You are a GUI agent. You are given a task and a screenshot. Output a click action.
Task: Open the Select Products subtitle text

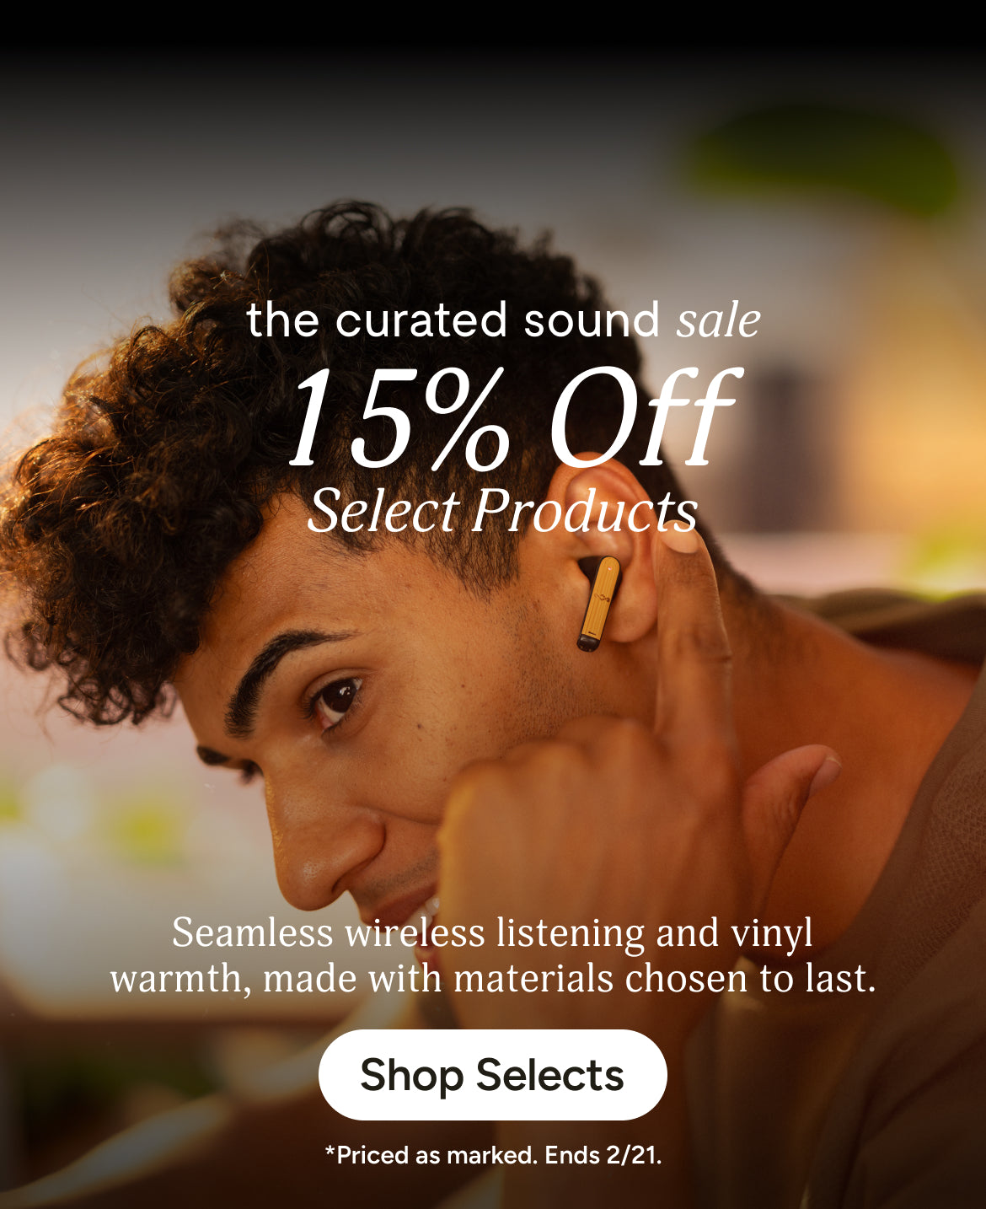pos(502,511)
